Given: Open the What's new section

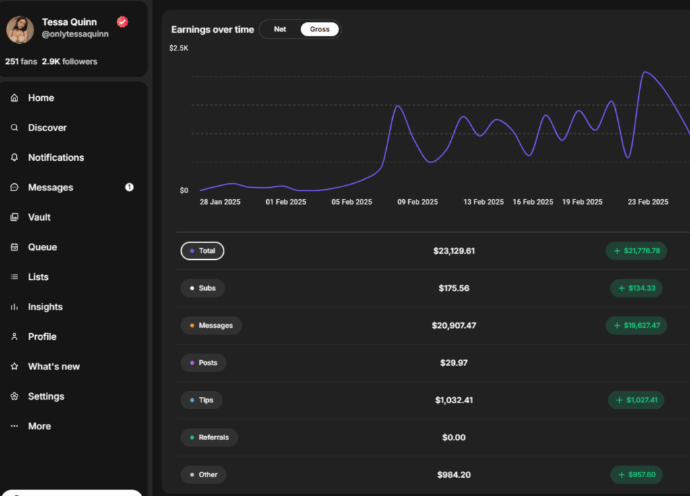Looking at the screenshot, I should [x=53, y=367].
